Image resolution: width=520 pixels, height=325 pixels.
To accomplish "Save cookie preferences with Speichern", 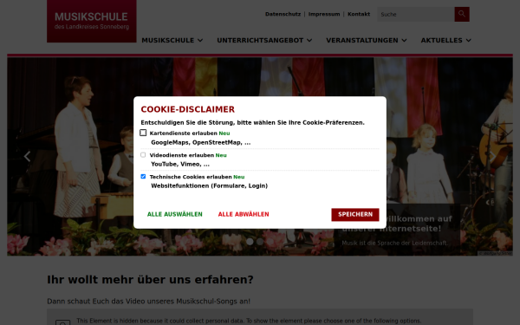I will (355, 215).
